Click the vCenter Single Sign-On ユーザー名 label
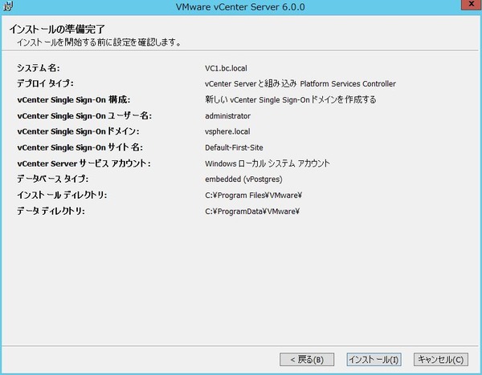The width and height of the screenshot is (482, 375). pos(84,116)
